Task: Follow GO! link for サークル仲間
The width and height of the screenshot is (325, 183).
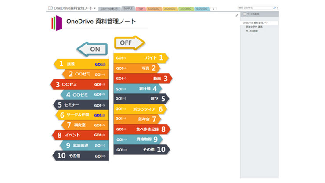Action: pos(100,115)
